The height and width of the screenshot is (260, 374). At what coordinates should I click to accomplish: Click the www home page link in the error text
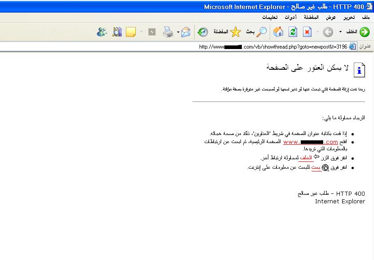[x=310, y=142]
